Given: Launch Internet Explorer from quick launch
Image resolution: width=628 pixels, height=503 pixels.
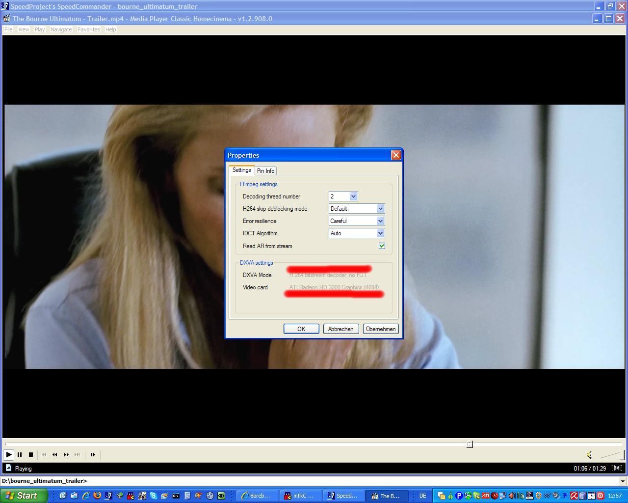Looking at the screenshot, I should [86, 496].
